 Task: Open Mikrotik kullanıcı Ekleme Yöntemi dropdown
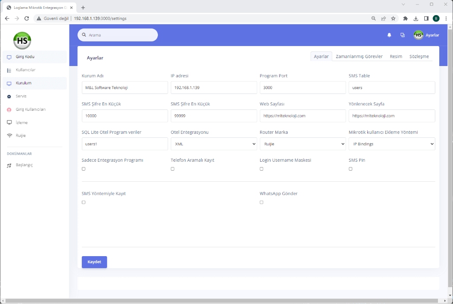coord(392,144)
